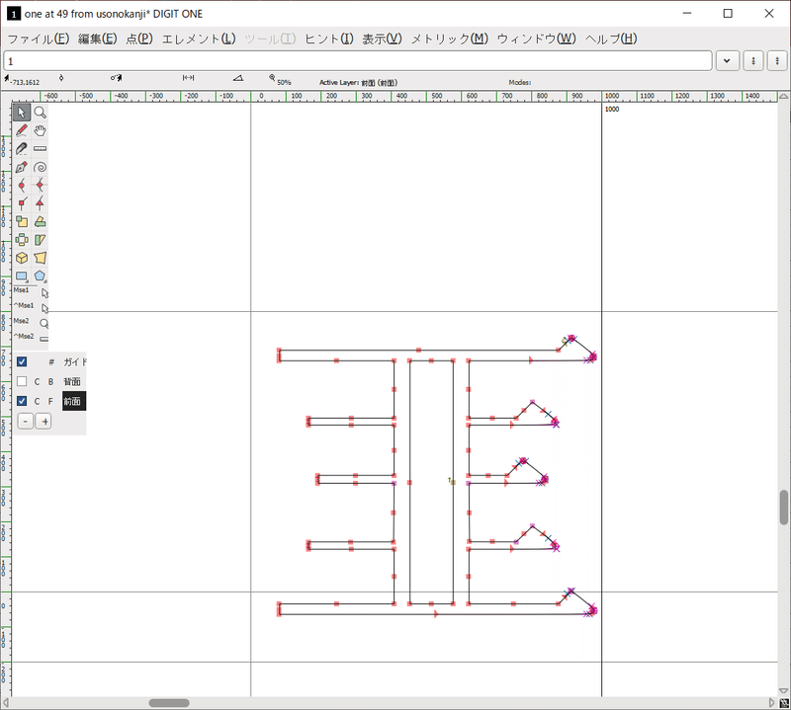Select the ガイド layer name
The height and width of the screenshot is (710, 791).
pos(75,361)
